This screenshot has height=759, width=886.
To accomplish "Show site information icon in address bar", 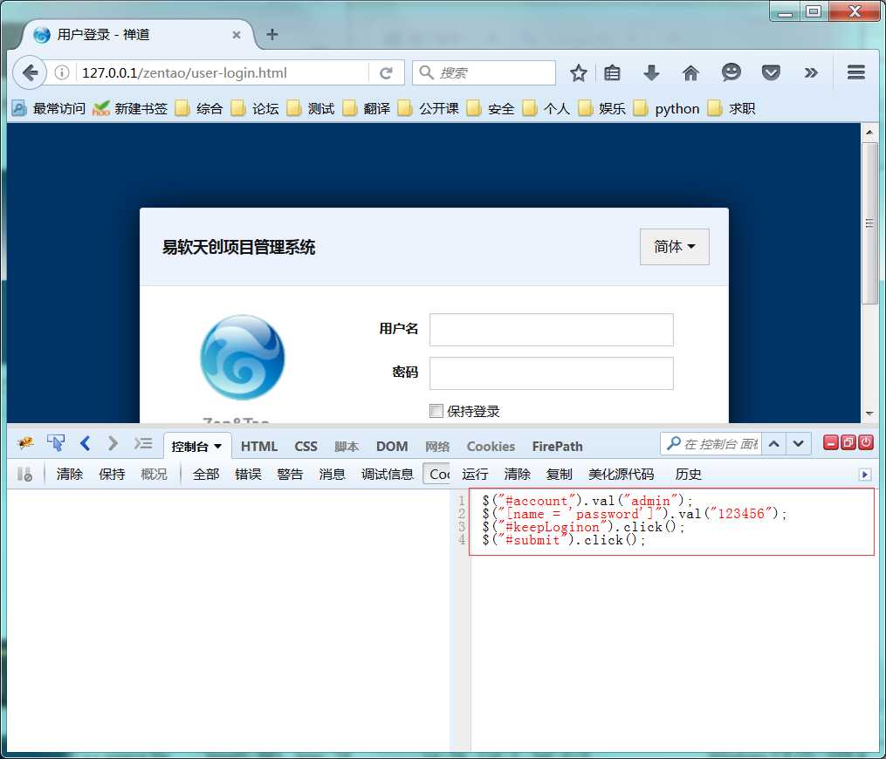I will click(62, 73).
